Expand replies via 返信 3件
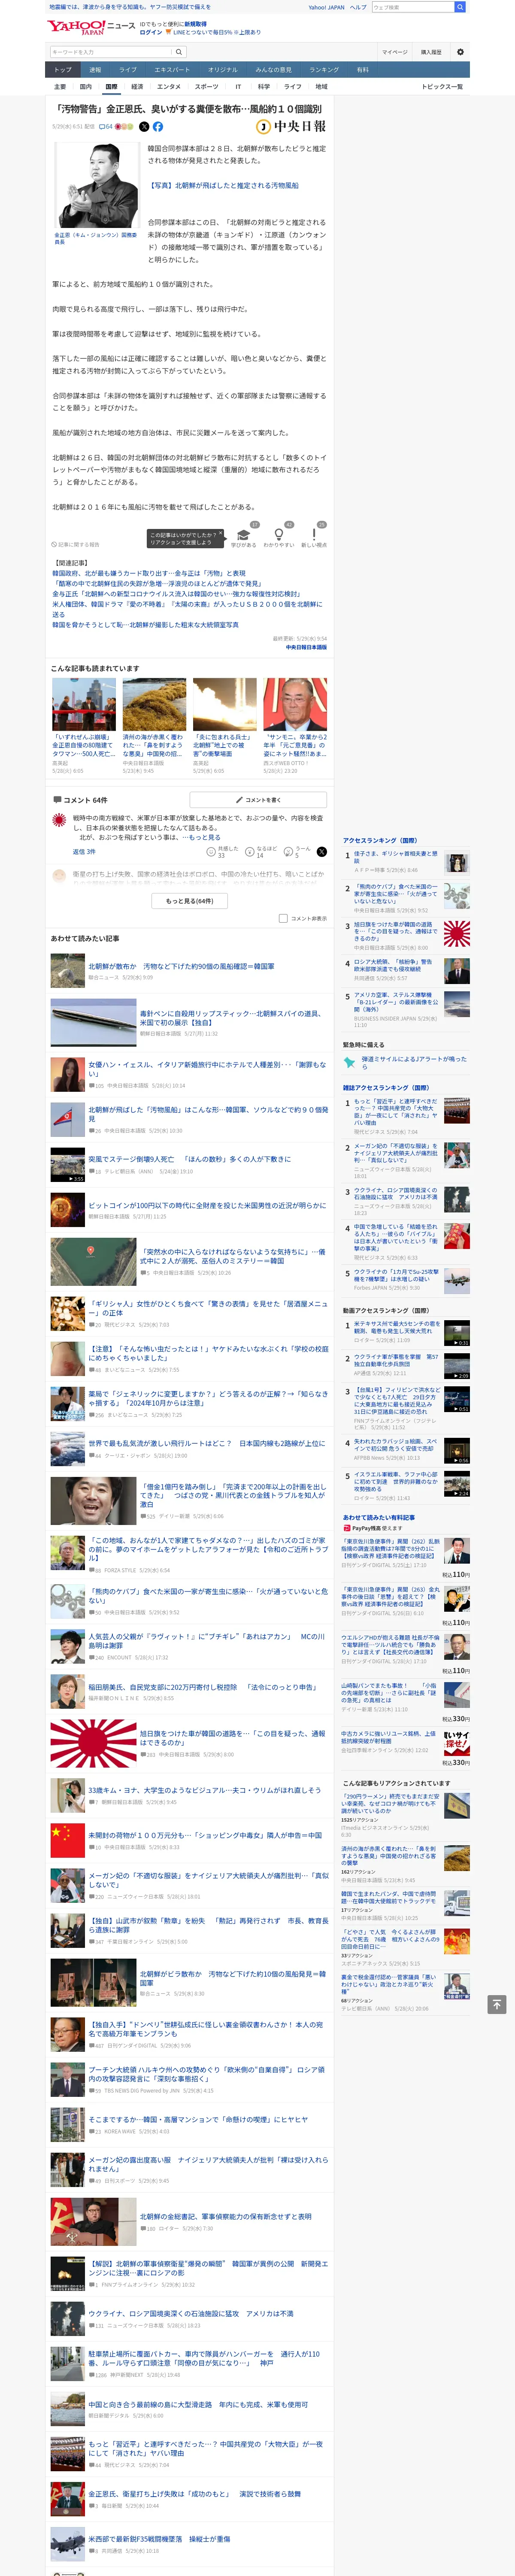 pyautogui.click(x=84, y=852)
